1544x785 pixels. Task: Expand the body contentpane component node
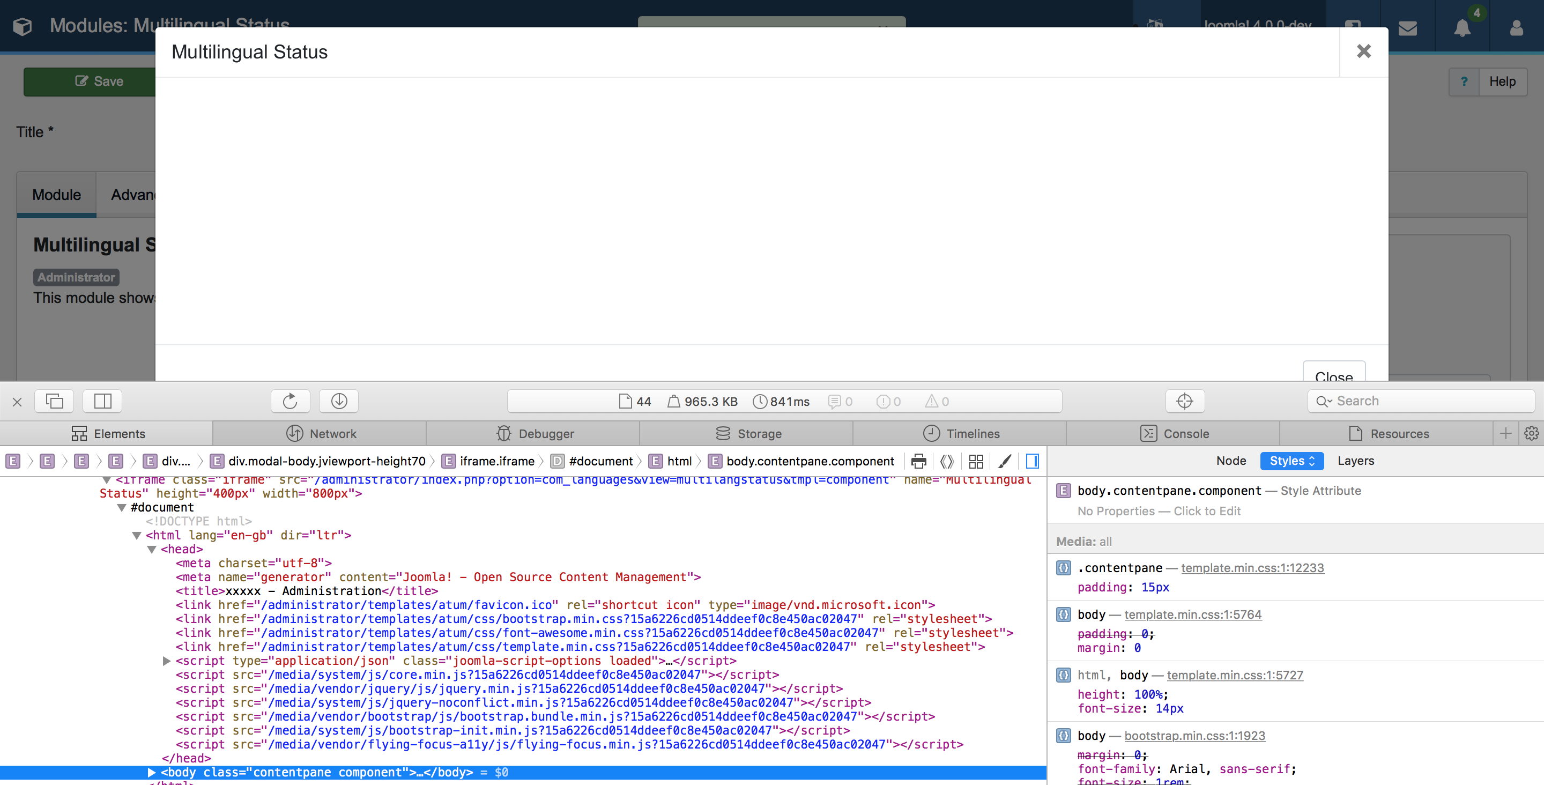tap(152, 773)
